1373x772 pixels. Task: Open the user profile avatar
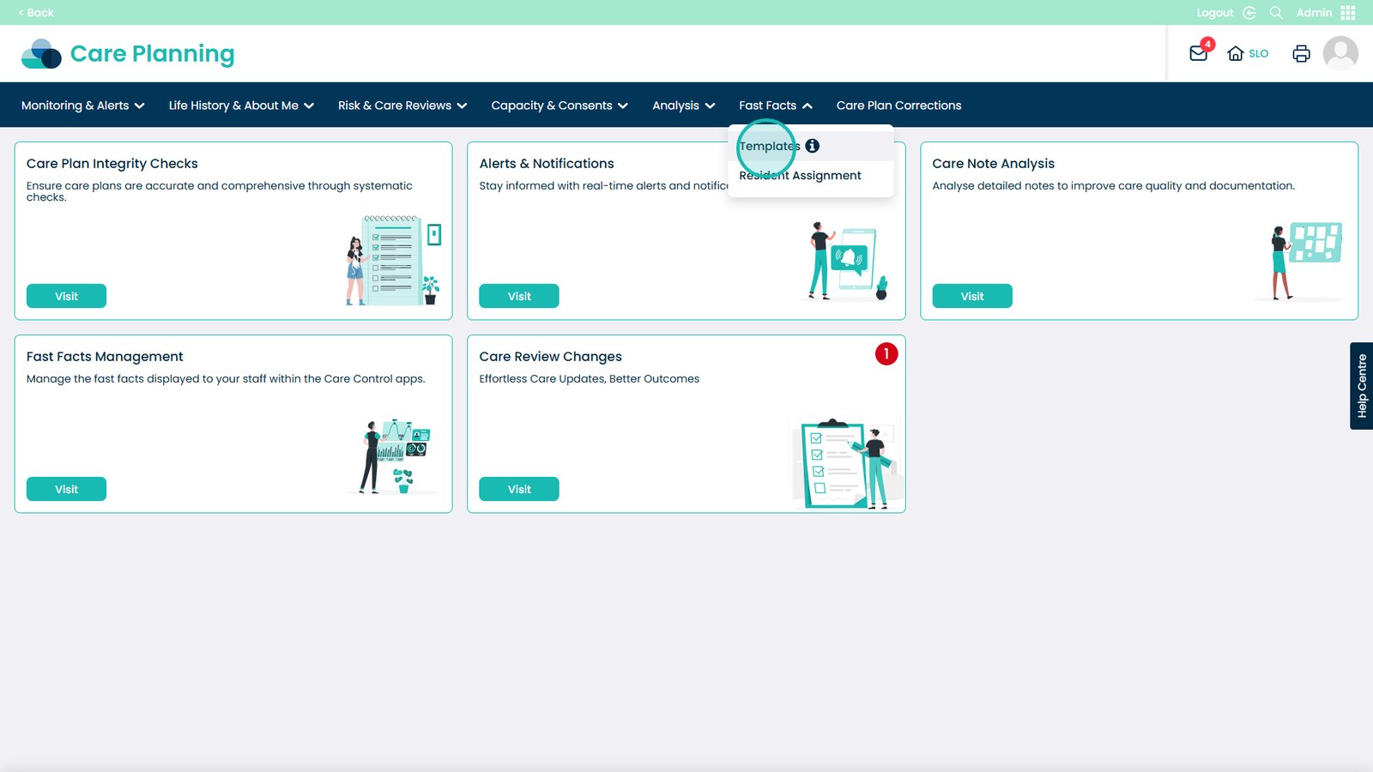click(1340, 53)
